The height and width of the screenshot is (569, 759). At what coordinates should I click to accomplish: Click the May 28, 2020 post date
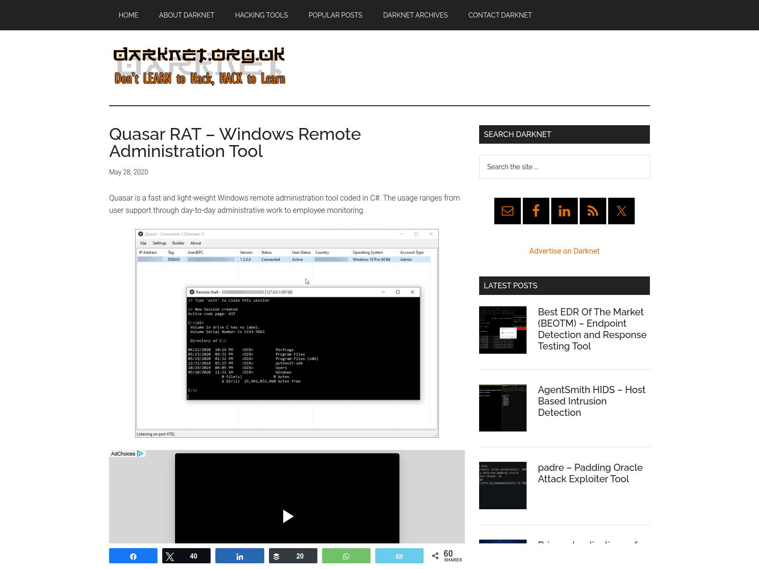coord(129,172)
